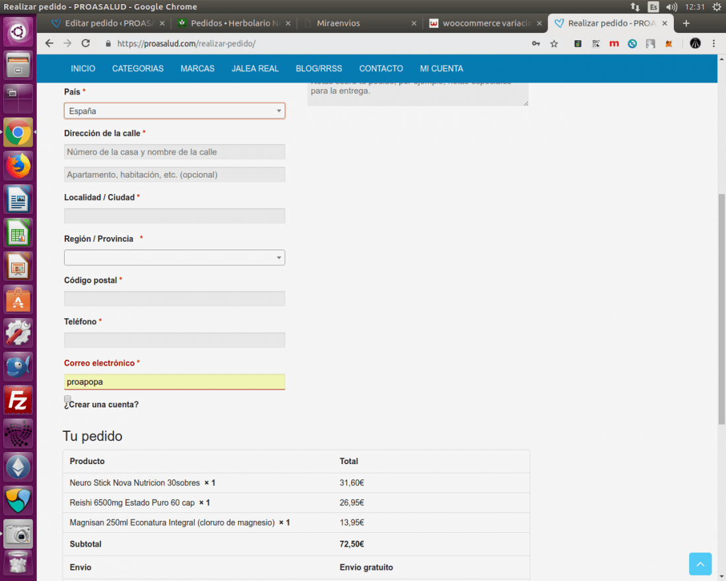Screen dimensions: 726x581
Task: Open the Ubuntu dash home button
Action: pyautogui.click(x=18, y=32)
